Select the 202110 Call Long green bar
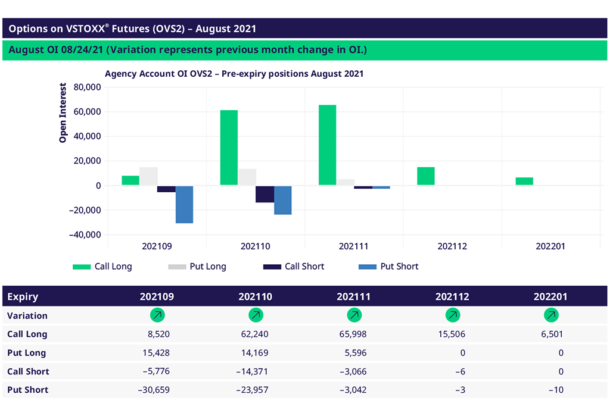This screenshot has height=416, width=610. (x=229, y=148)
